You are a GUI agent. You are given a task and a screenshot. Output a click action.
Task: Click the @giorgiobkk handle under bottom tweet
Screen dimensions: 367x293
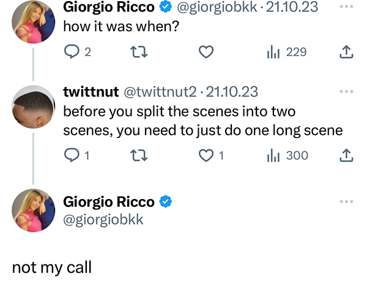[x=103, y=219]
